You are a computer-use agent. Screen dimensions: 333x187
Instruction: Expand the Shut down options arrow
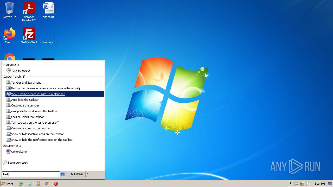87,174
